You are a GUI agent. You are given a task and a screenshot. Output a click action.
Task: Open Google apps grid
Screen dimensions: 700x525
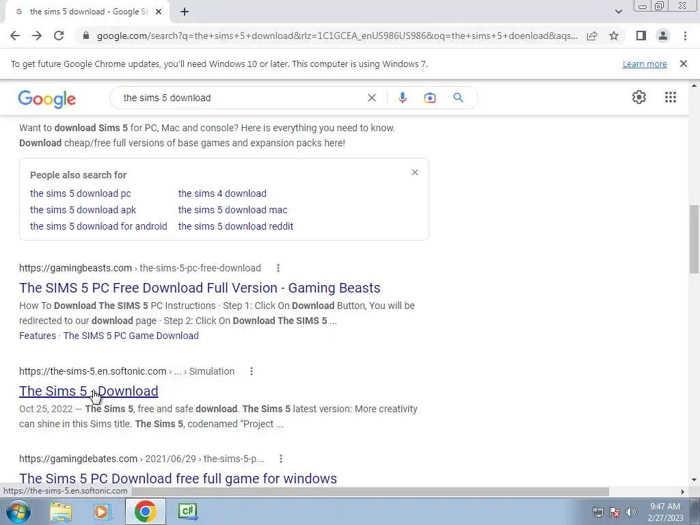[x=670, y=97]
